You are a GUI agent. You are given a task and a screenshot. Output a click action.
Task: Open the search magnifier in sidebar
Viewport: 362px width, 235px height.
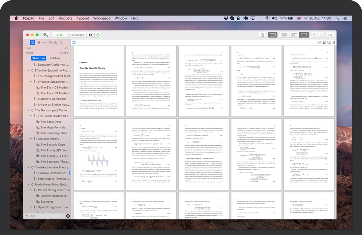pyautogui.click(x=61, y=43)
